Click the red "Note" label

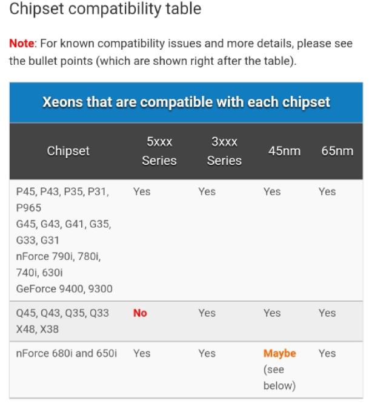tap(22, 44)
